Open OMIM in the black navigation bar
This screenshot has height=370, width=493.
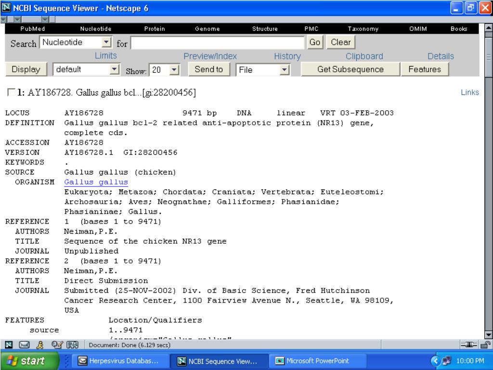418,28
